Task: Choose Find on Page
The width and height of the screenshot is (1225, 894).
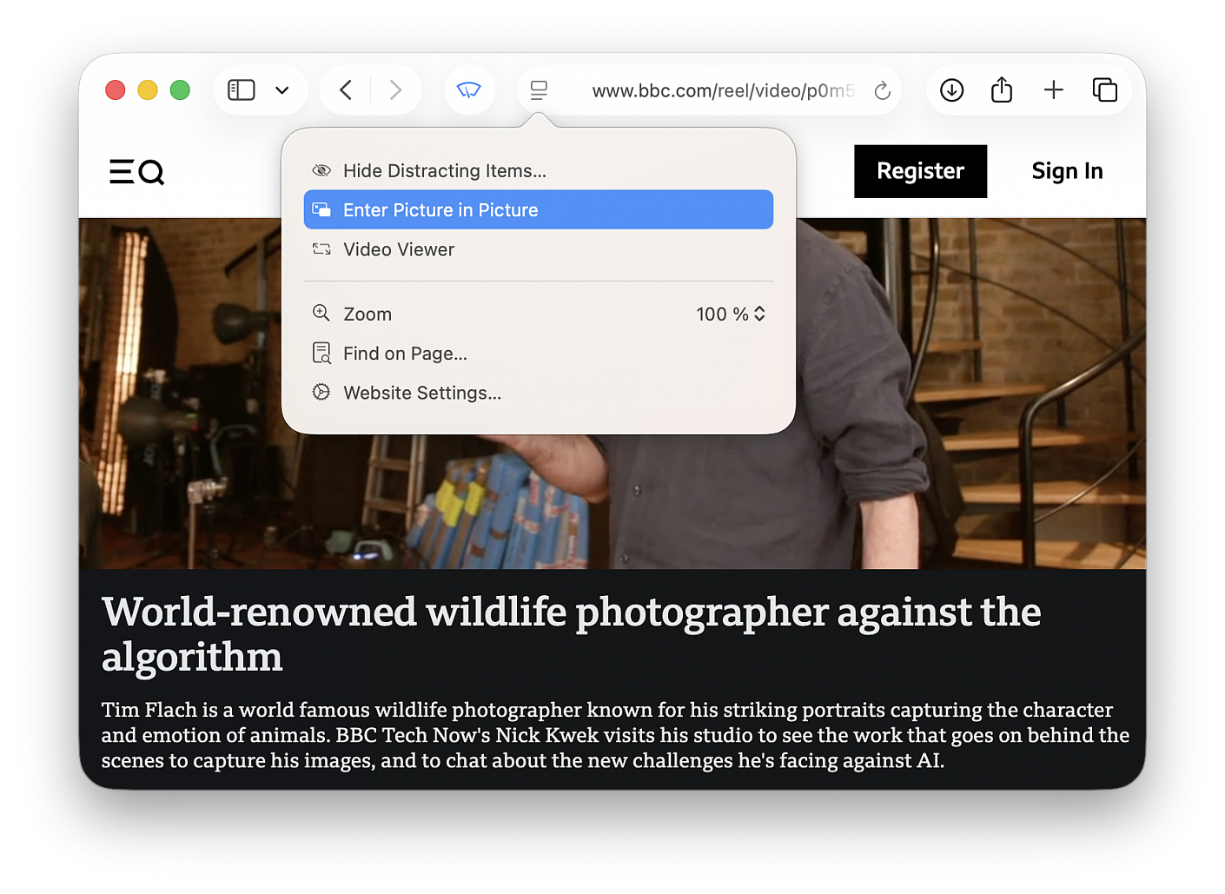Action: [405, 354]
